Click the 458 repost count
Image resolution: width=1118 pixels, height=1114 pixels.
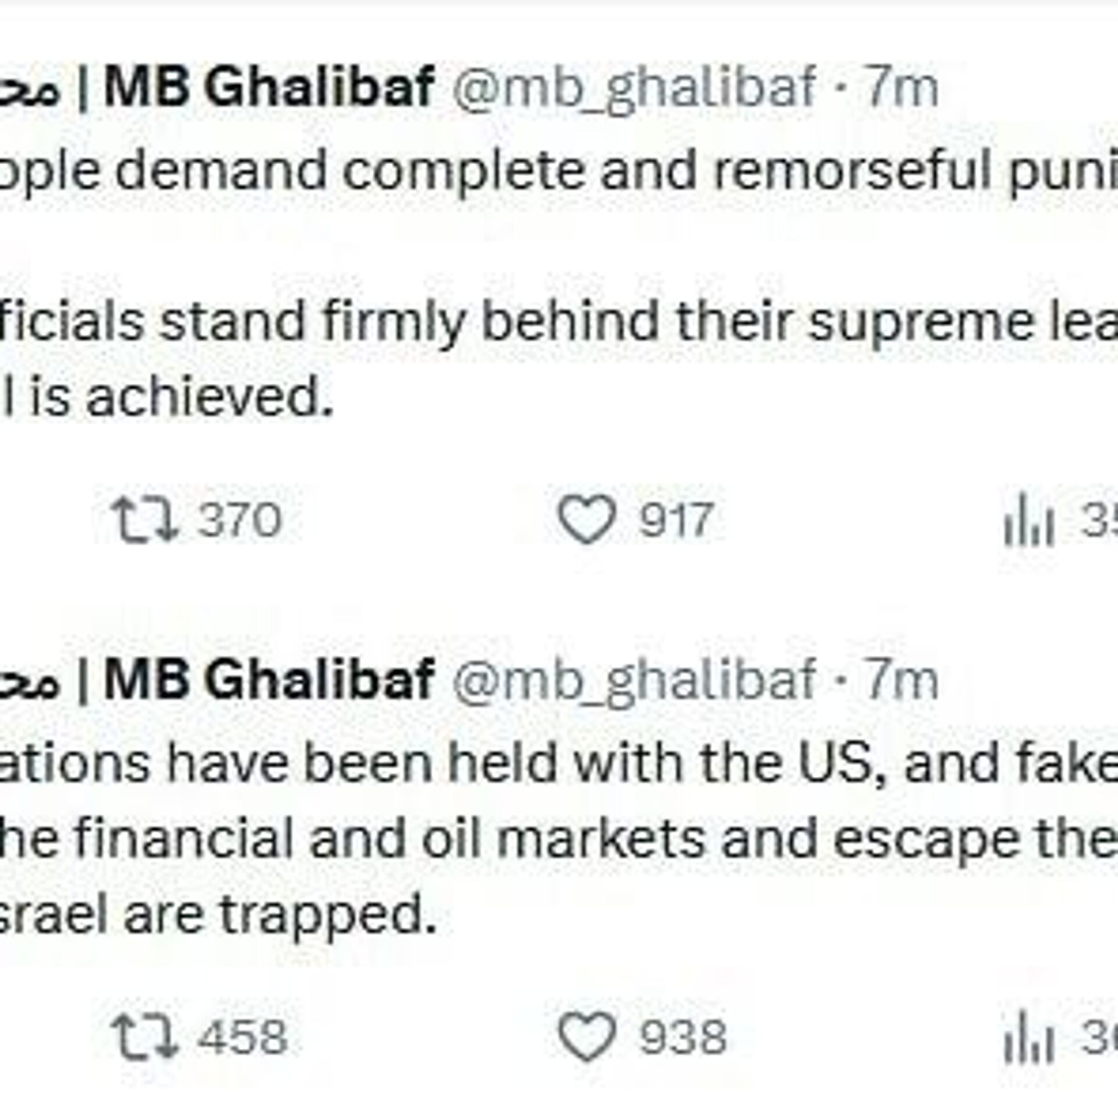(242, 1037)
